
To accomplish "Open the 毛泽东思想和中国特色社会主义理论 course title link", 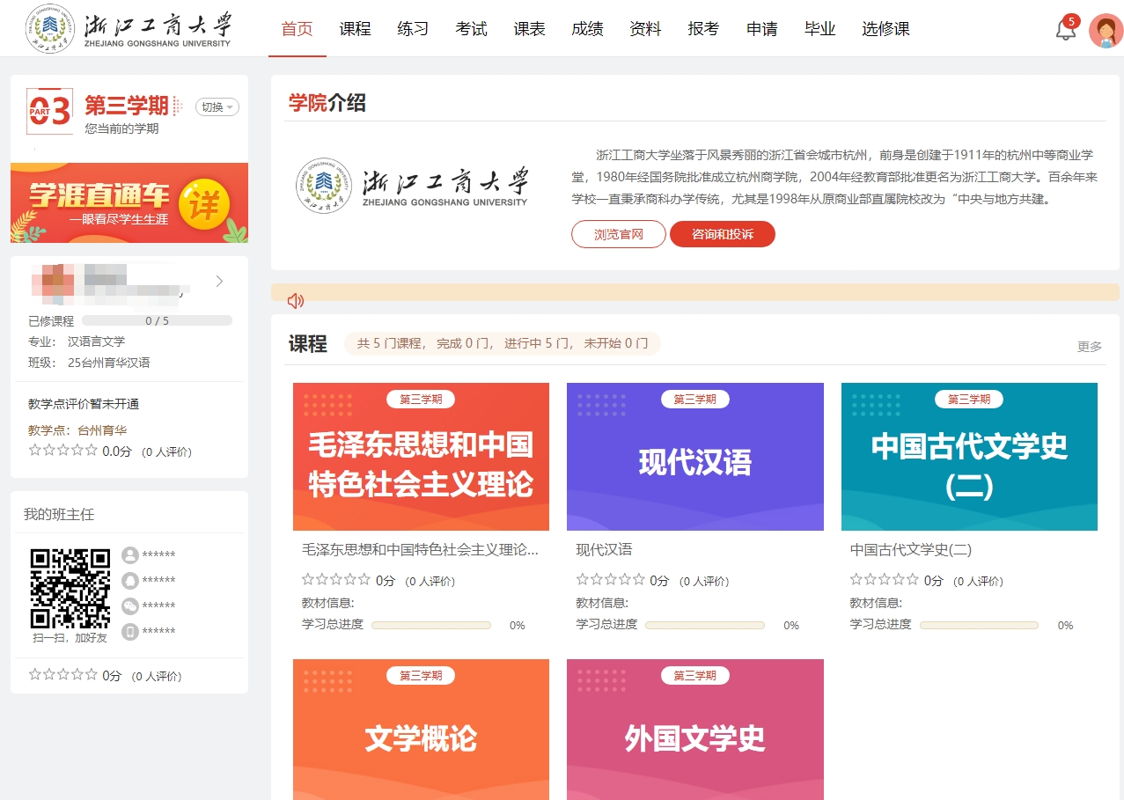I will tap(420, 550).
